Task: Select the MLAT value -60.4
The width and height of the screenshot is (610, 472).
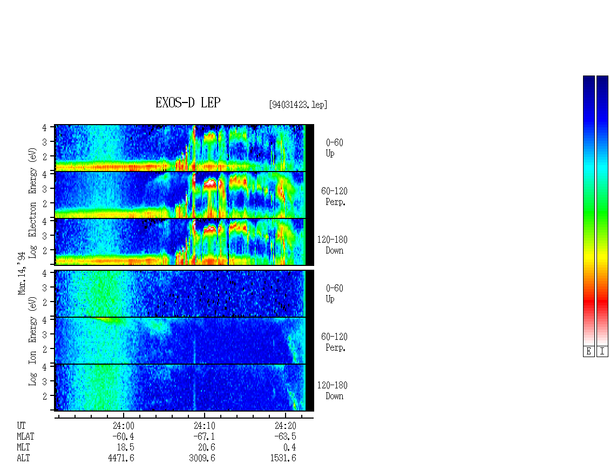Action: 123,436
